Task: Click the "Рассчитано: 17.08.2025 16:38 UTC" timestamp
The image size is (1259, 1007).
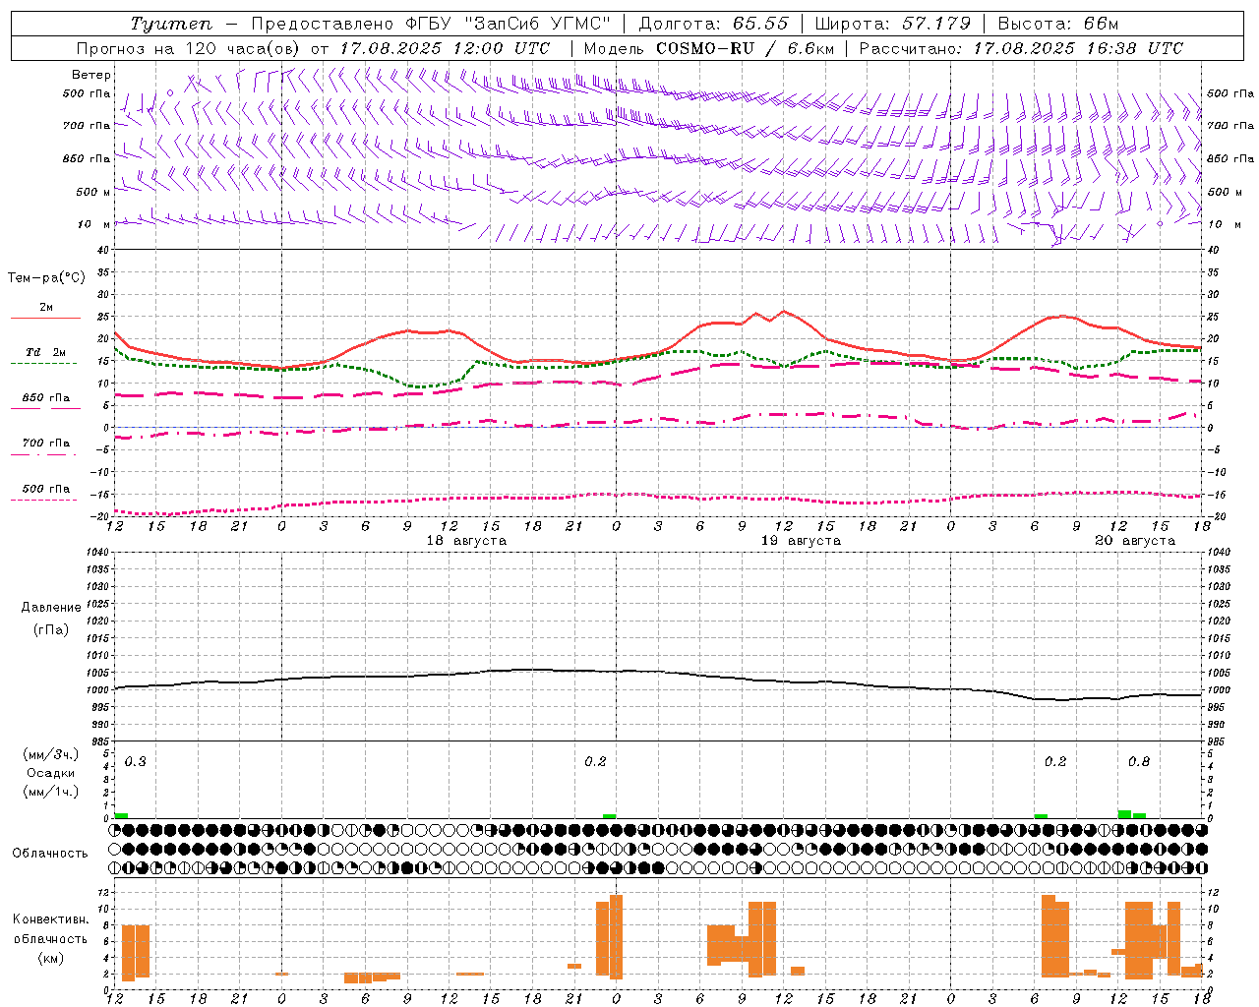Action: pos(1021,48)
